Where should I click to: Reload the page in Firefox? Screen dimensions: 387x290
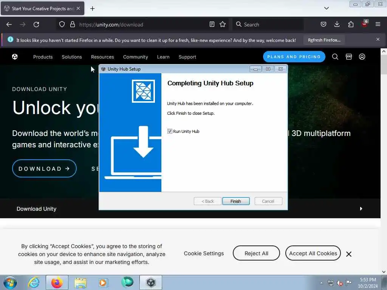(x=36, y=25)
